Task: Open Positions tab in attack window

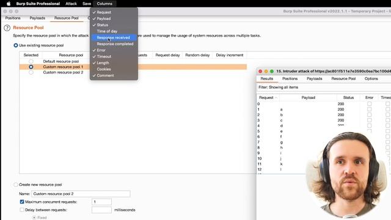Action: [x=290, y=79]
